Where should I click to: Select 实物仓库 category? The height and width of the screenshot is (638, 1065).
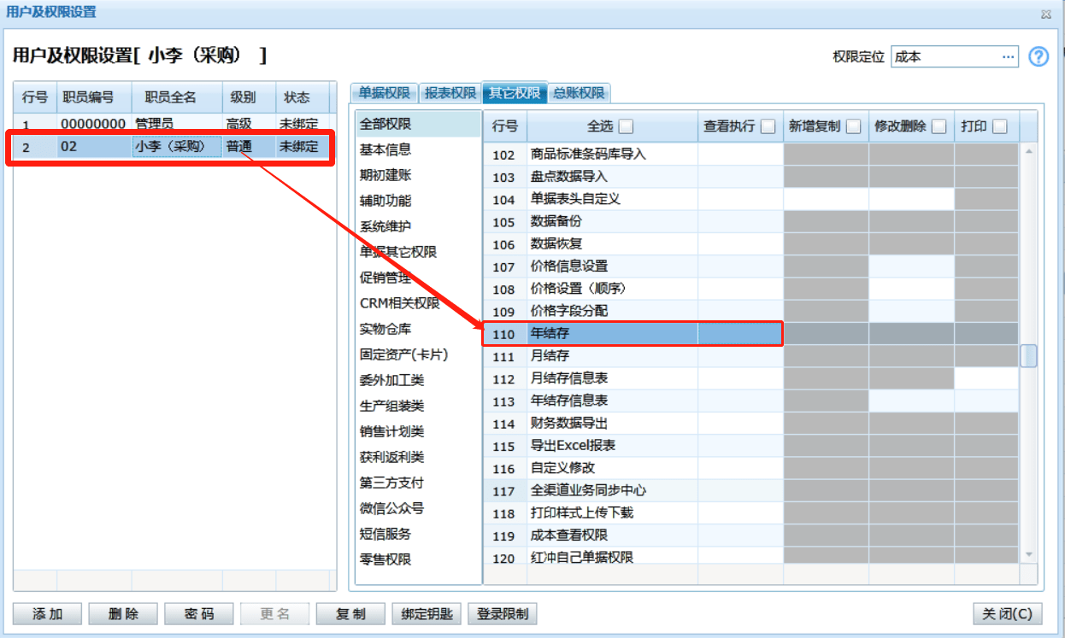pyautogui.click(x=419, y=329)
